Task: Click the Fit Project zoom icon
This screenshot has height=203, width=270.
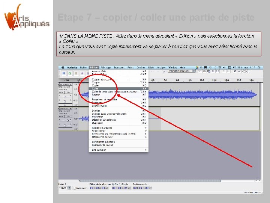Action: pos(247,71)
